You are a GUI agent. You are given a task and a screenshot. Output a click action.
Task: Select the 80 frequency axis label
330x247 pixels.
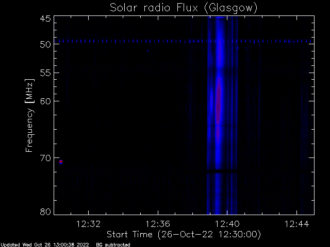[x=45, y=211]
